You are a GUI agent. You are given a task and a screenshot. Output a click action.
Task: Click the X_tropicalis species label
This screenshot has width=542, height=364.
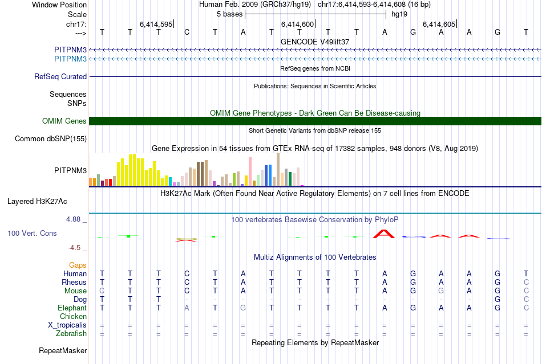click(x=67, y=325)
